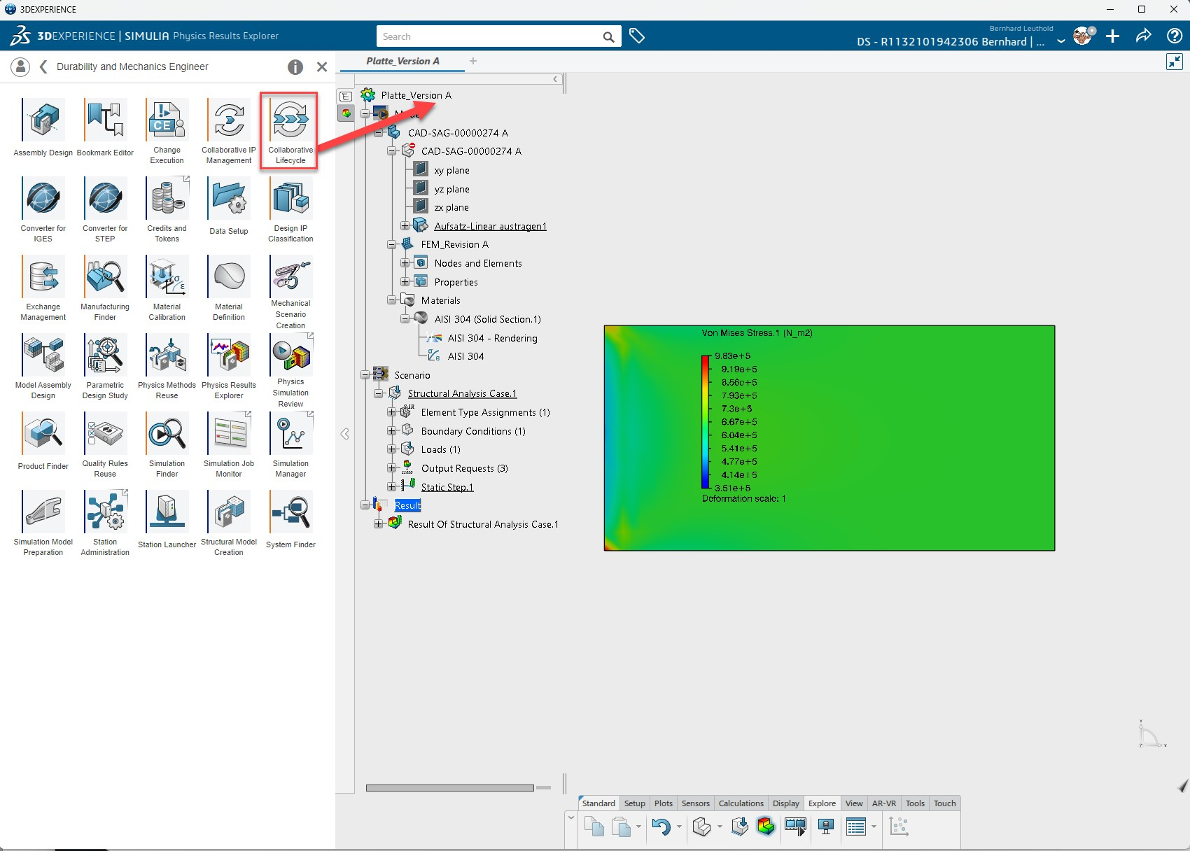This screenshot has width=1190, height=851.
Task: Select Static Step.1 in the tree
Action: pos(447,488)
